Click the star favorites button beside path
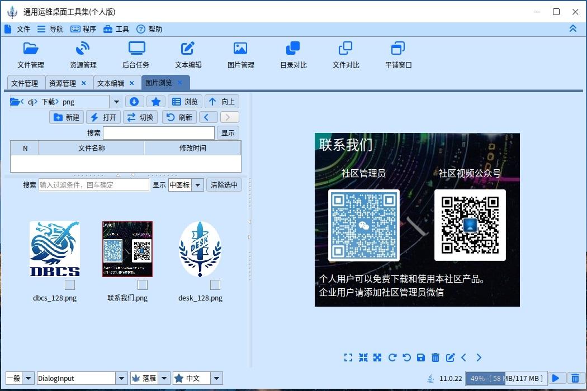Viewport: 587px width, 391px height. coord(156,102)
